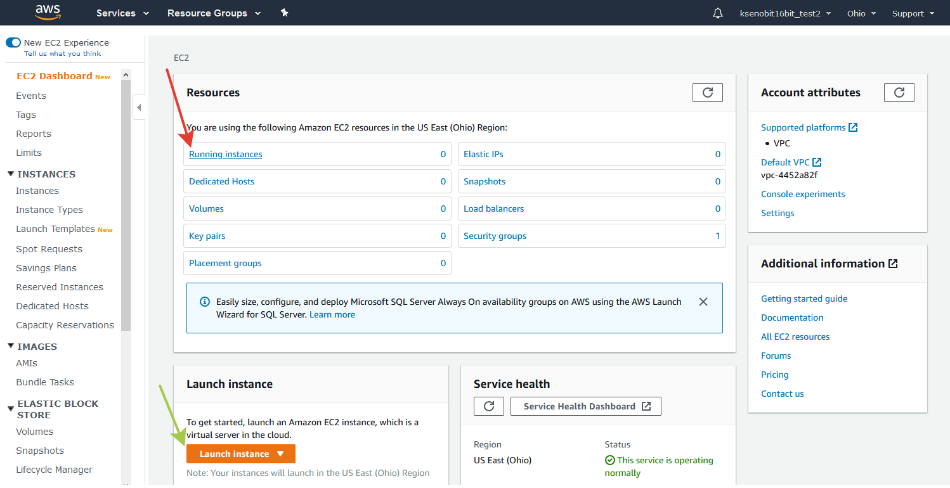Dismiss the SQL Server info banner
Screen dimensions: 950x488
[703, 302]
